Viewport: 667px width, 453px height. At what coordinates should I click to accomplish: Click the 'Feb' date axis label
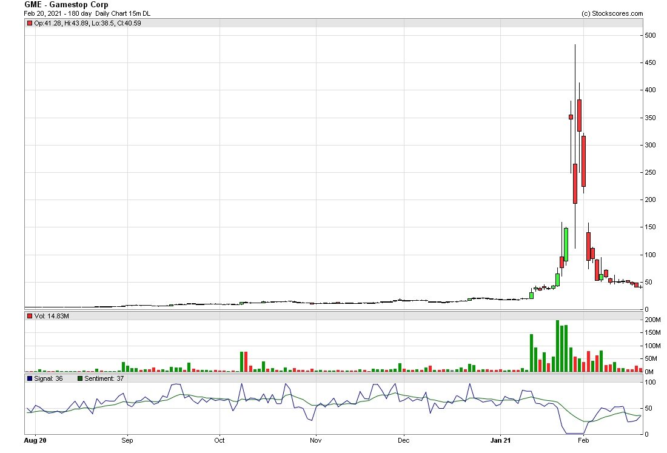pyautogui.click(x=583, y=440)
